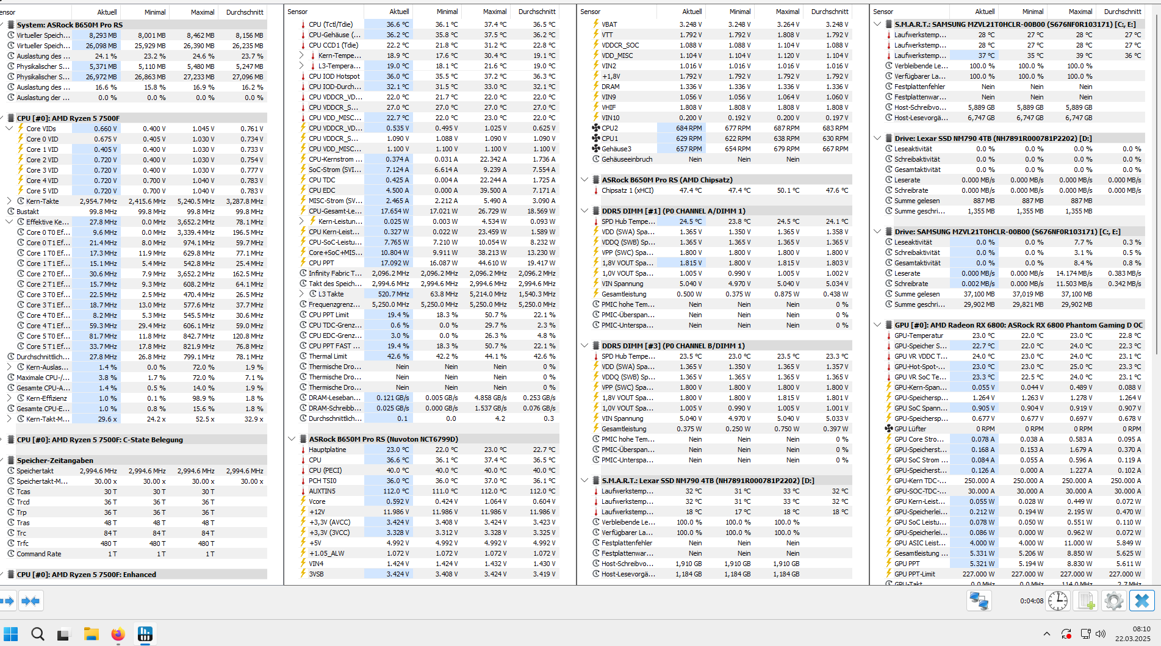Viewport: 1161px width, 646px height.
Task: Click the lightning icon beside Vcore
Action: click(x=303, y=501)
